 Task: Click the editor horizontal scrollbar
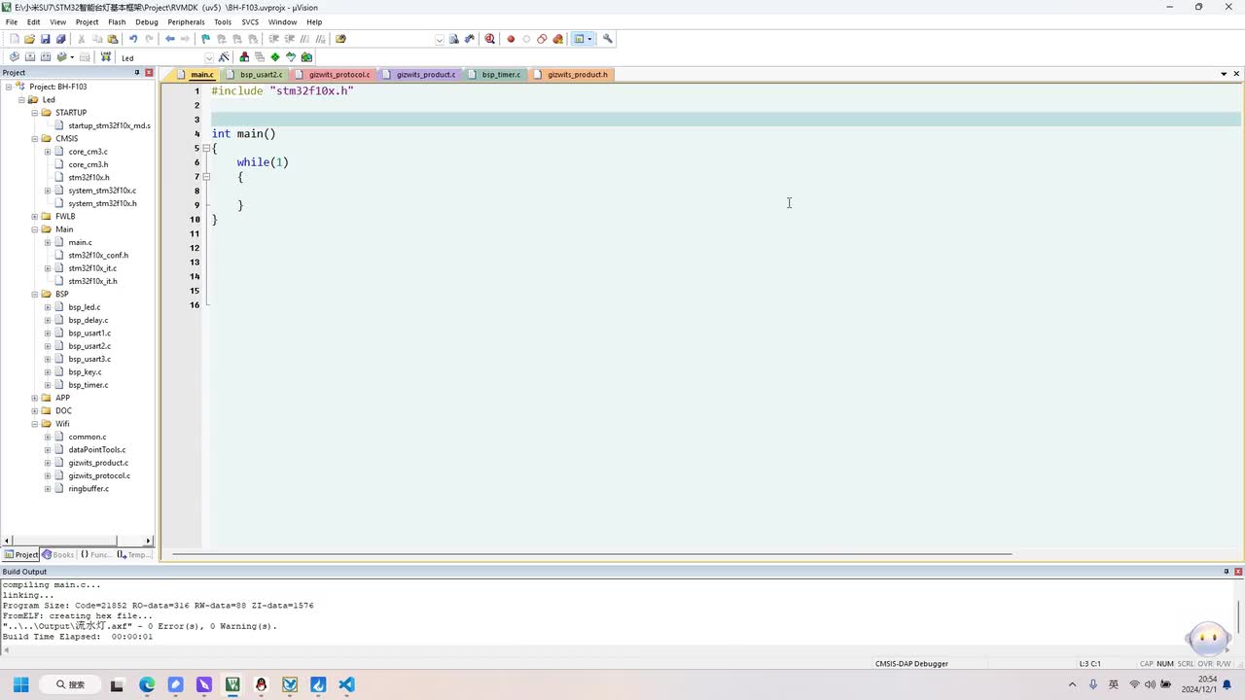click(x=592, y=554)
